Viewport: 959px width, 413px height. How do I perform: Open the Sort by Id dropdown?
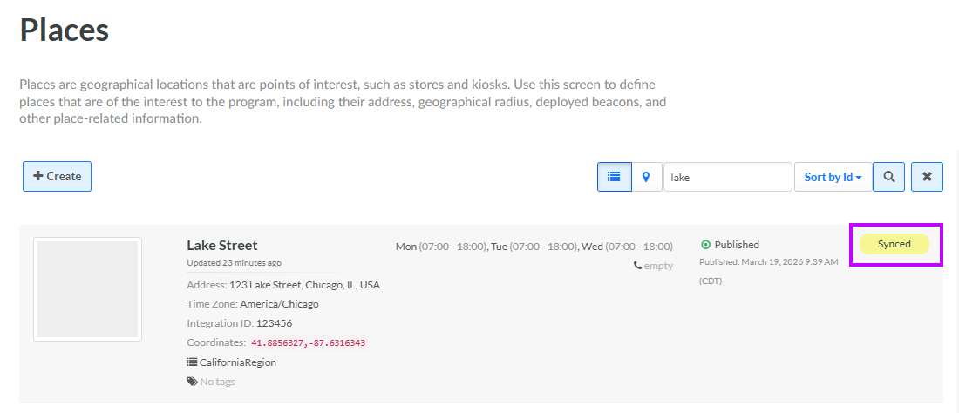point(833,177)
